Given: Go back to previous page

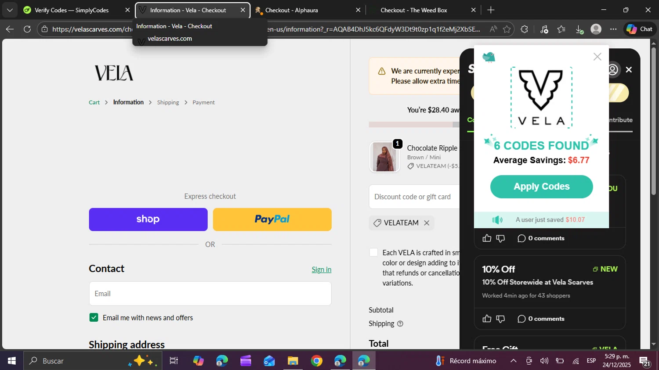Looking at the screenshot, I should (10, 29).
